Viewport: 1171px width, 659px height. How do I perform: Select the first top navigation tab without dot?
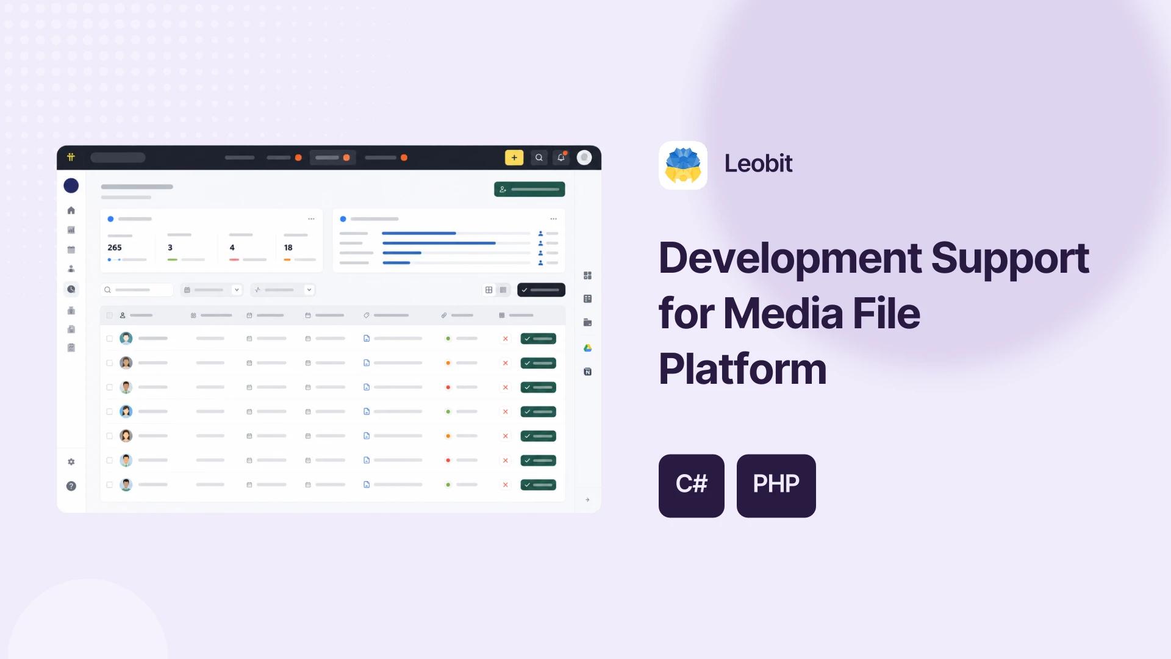click(240, 157)
